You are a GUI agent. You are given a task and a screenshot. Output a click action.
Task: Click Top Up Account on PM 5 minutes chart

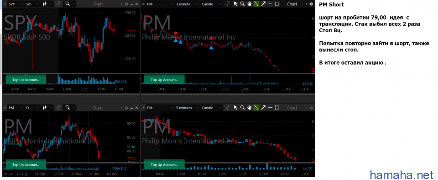[x=164, y=165]
